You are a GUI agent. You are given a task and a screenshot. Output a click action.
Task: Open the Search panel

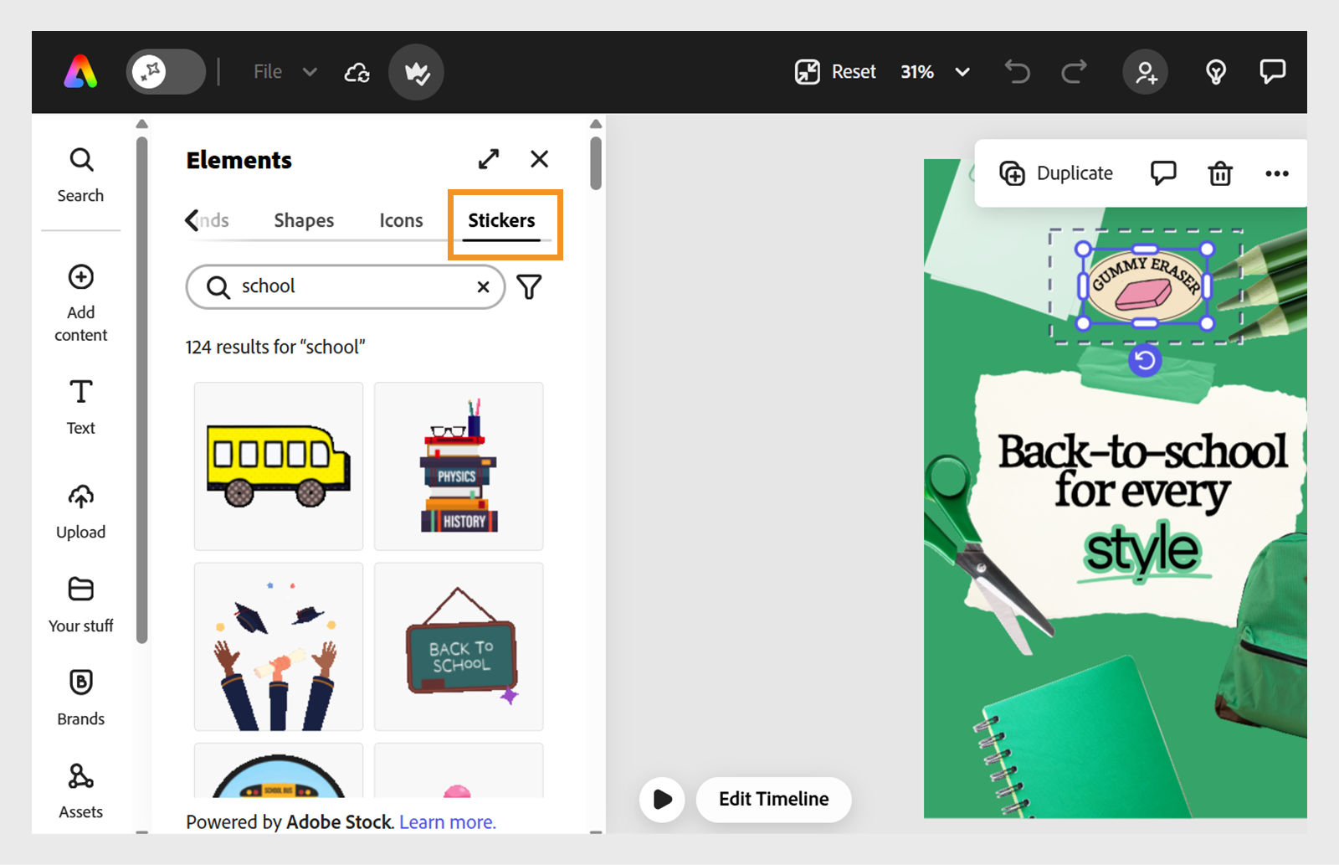point(80,174)
